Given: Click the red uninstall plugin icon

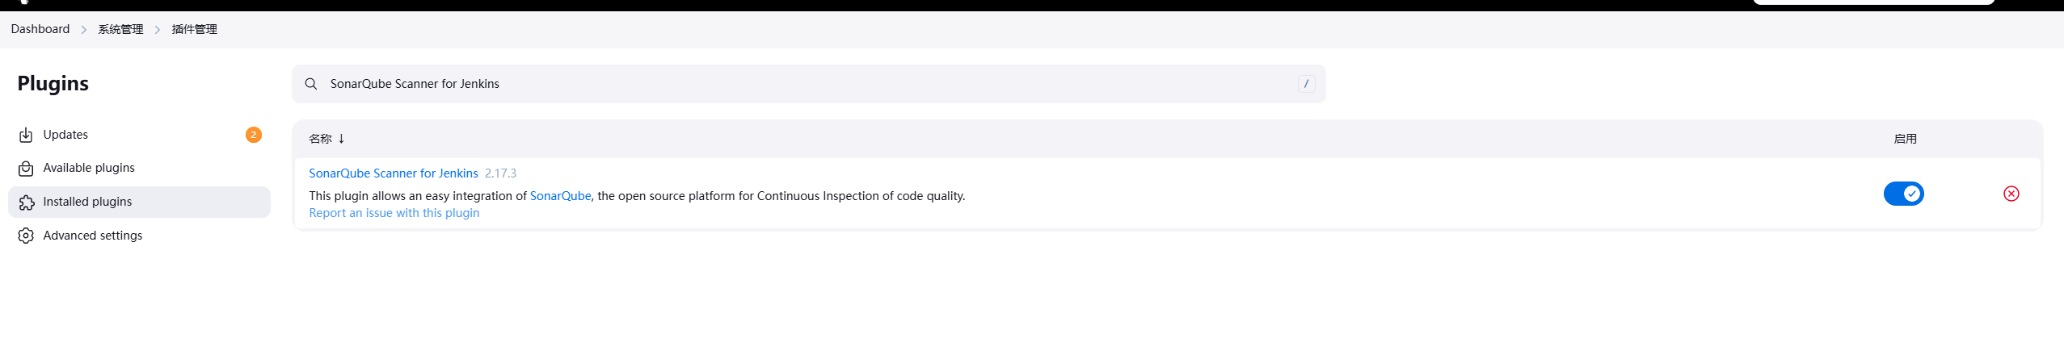Looking at the screenshot, I should coord(2011,194).
